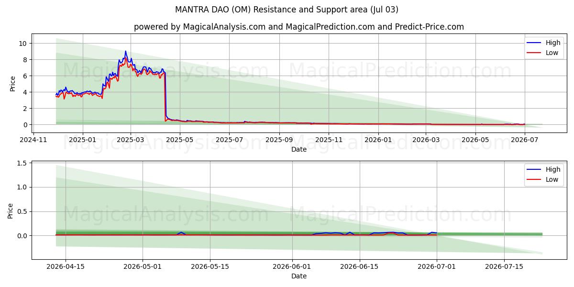
Task: Click the '2025-03' x-axis label
Action: click(x=131, y=140)
